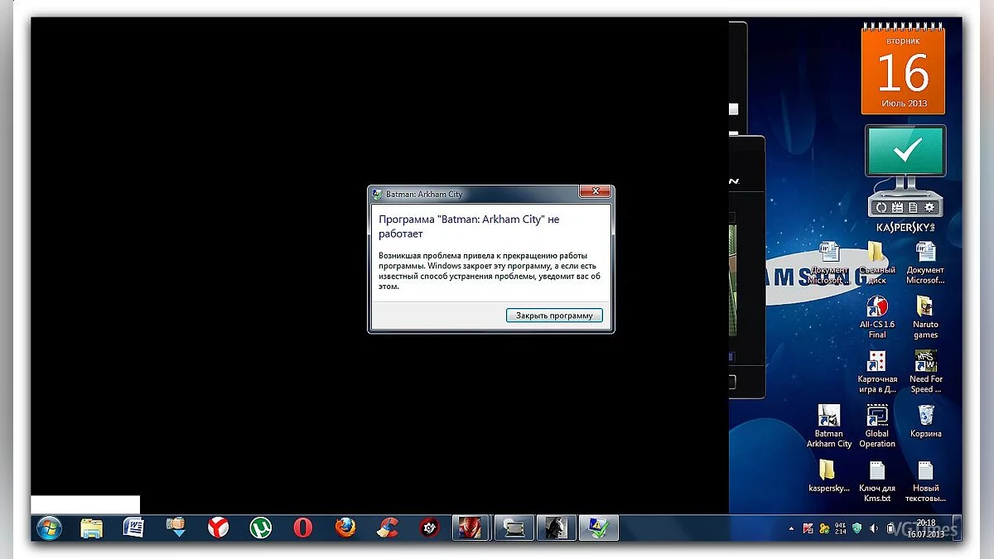Close the Batman: Arkham City error dialog
Image resolution: width=994 pixels, height=559 pixels.
(x=595, y=192)
